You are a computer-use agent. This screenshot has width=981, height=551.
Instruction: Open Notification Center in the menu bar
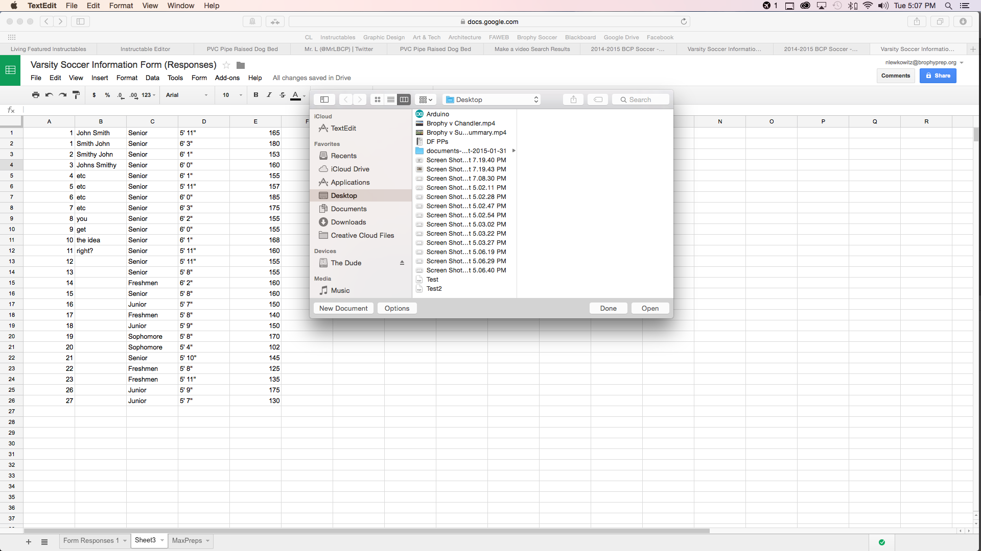[x=965, y=6]
